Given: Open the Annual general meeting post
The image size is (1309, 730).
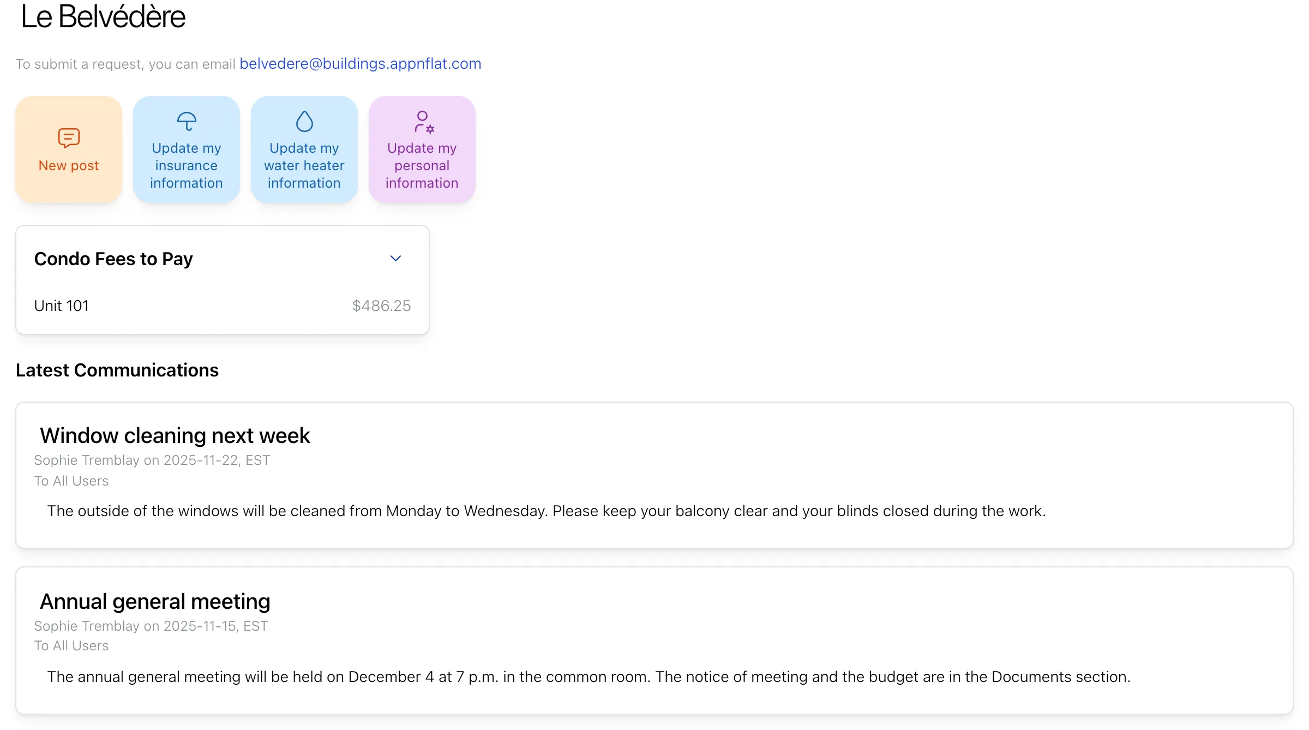Looking at the screenshot, I should (x=155, y=601).
